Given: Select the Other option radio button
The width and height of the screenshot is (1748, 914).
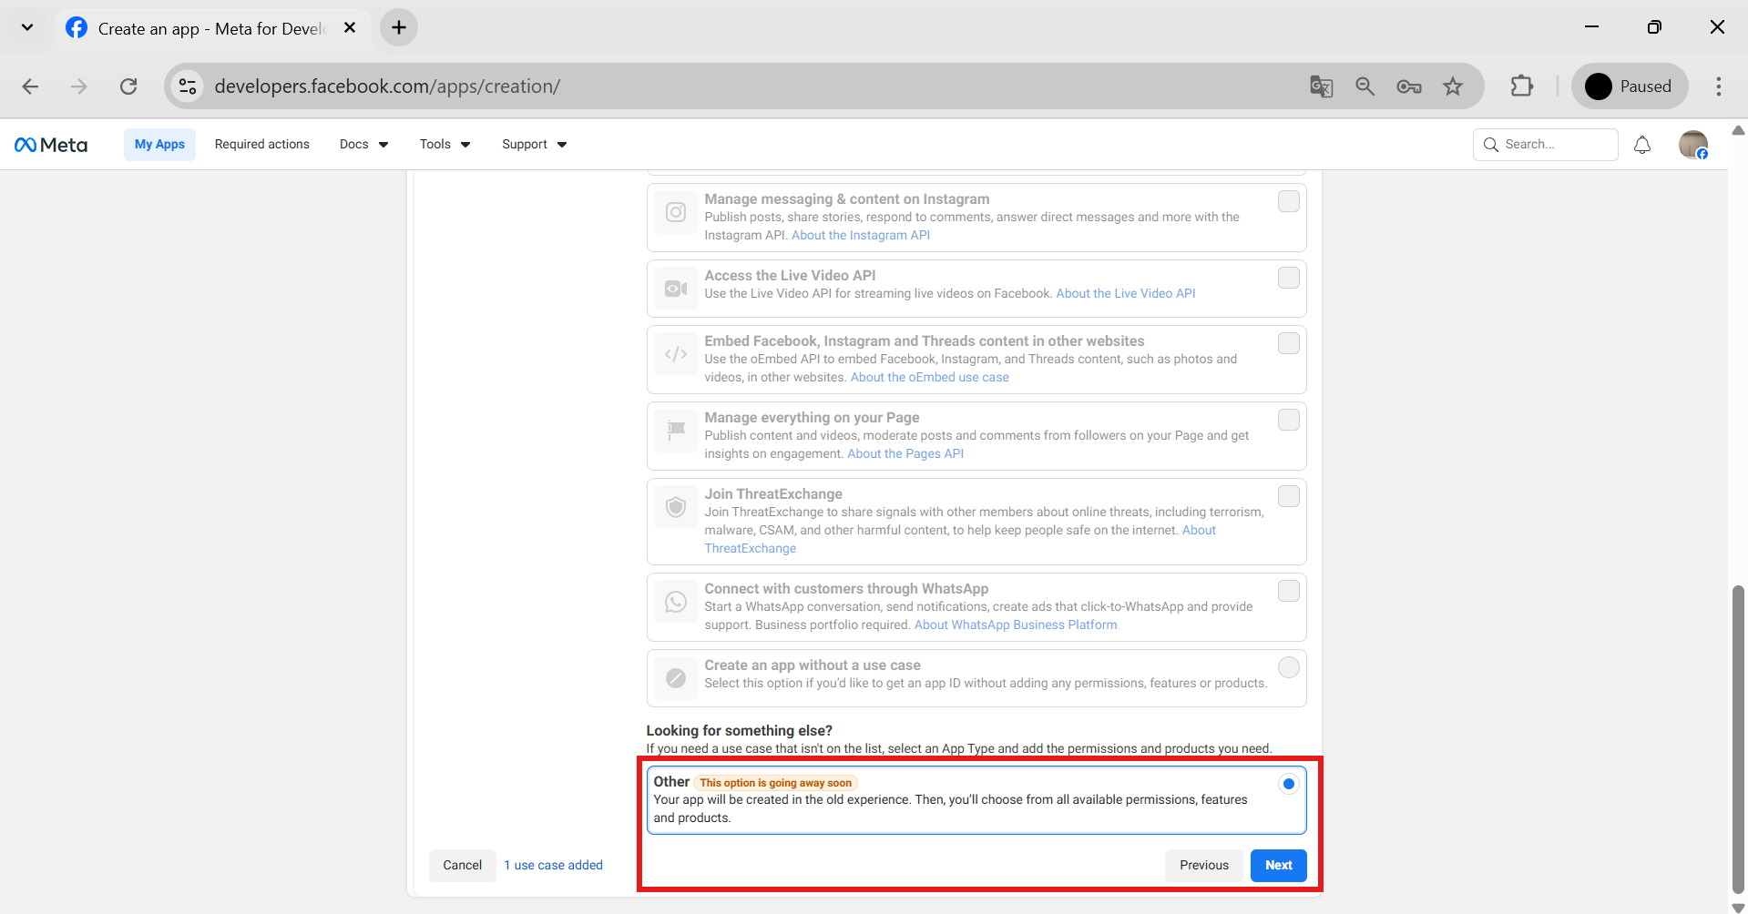Looking at the screenshot, I should tap(1289, 784).
